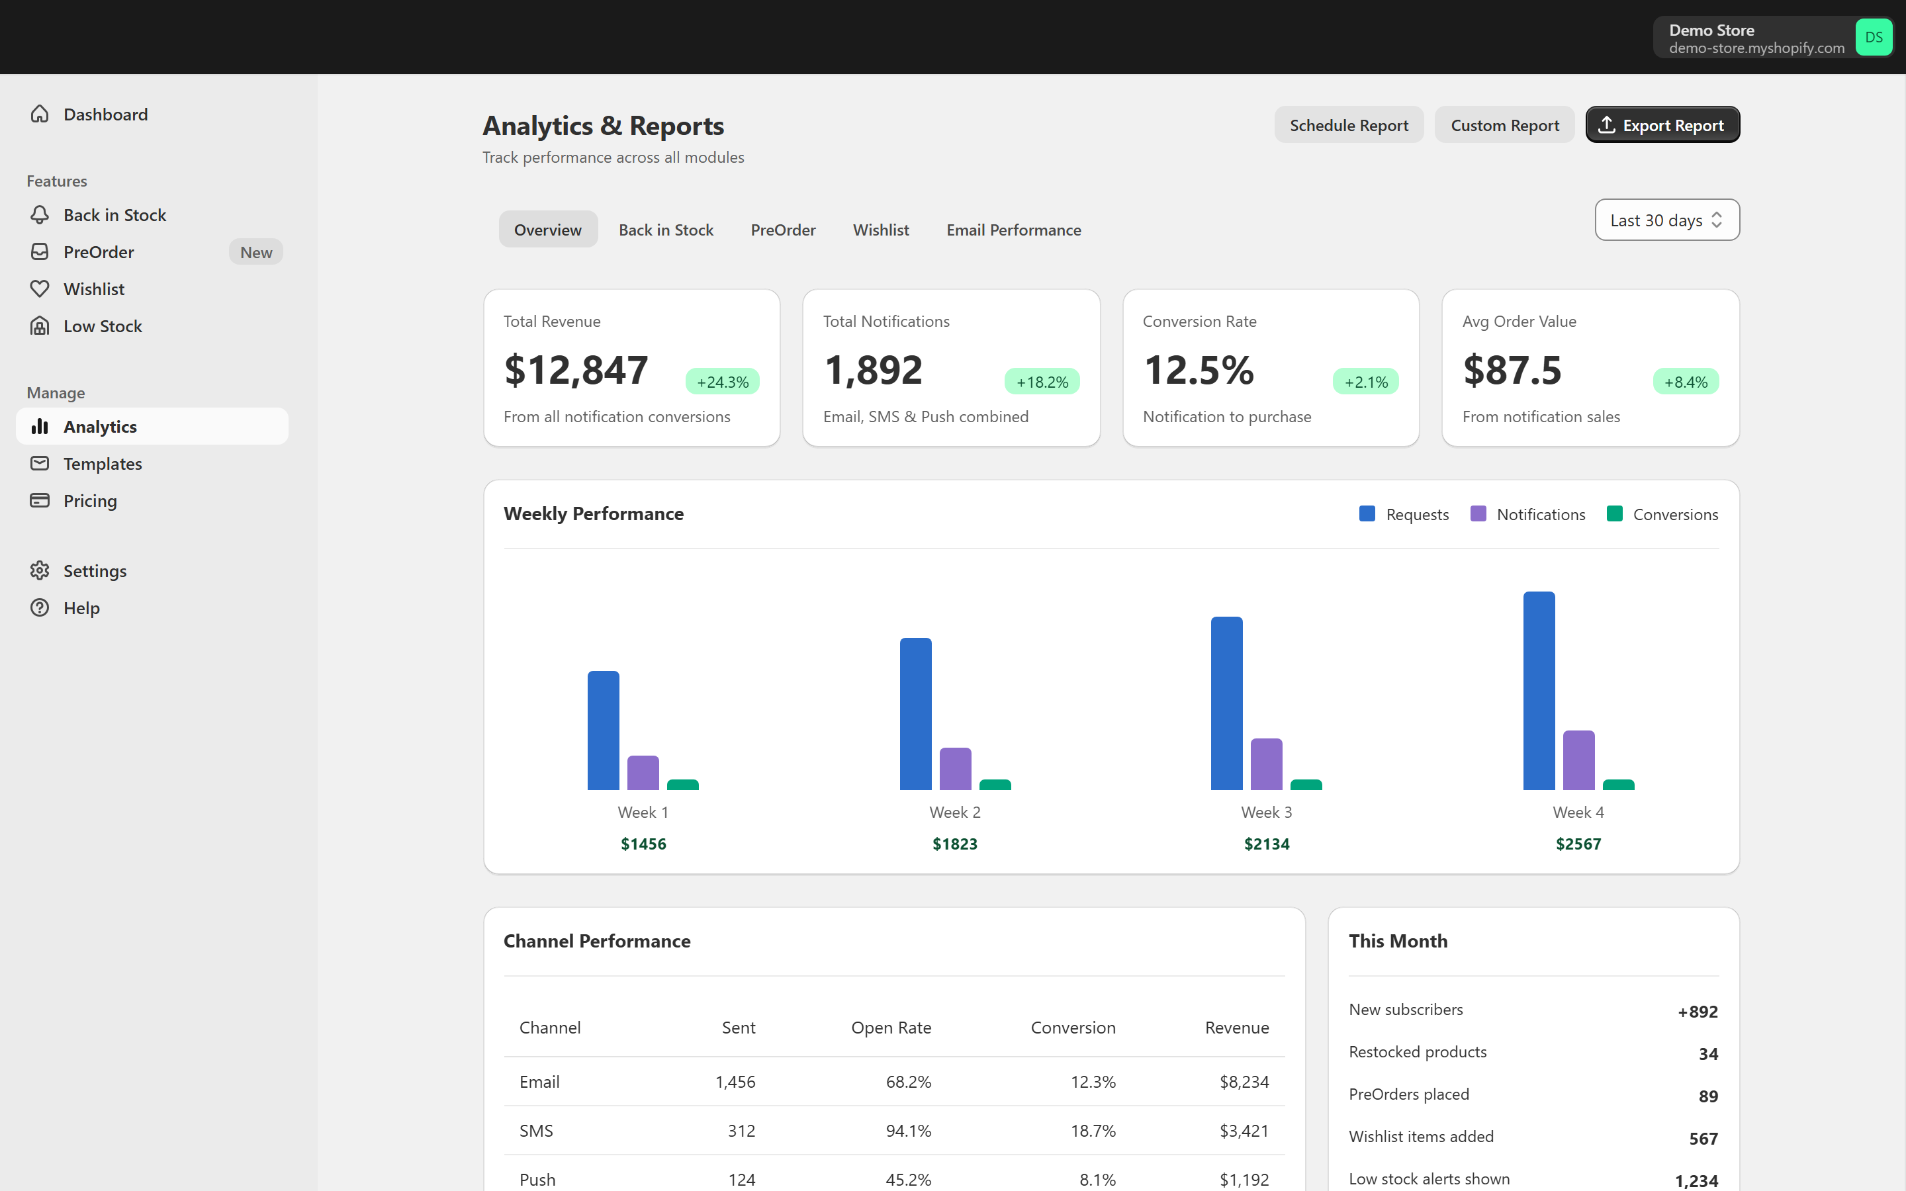
Task: Click the Low Stock warehouse icon
Action: click(x=40, y=326)
